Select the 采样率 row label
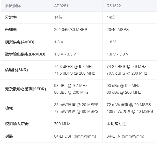Screen dimensions: 158x143 point(11,30)
